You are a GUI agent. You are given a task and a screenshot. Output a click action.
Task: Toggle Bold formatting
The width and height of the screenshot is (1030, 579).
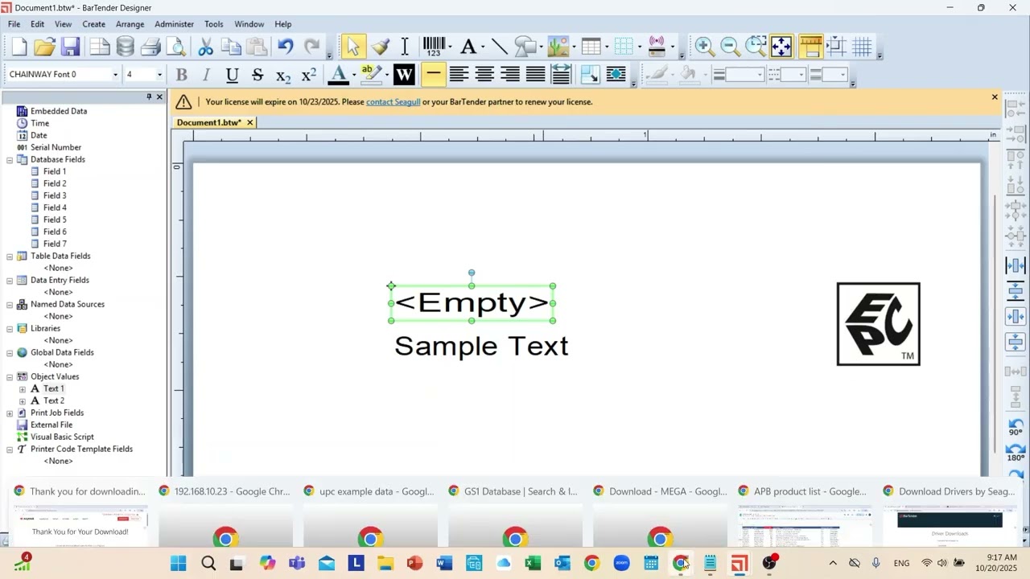[x=182, y=75]
